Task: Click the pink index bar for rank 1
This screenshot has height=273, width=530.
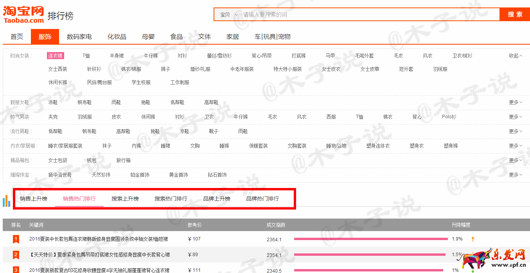Action: click(x=370, y=239)
